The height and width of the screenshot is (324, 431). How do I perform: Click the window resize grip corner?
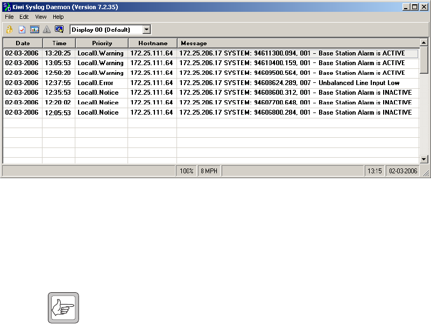426,173
